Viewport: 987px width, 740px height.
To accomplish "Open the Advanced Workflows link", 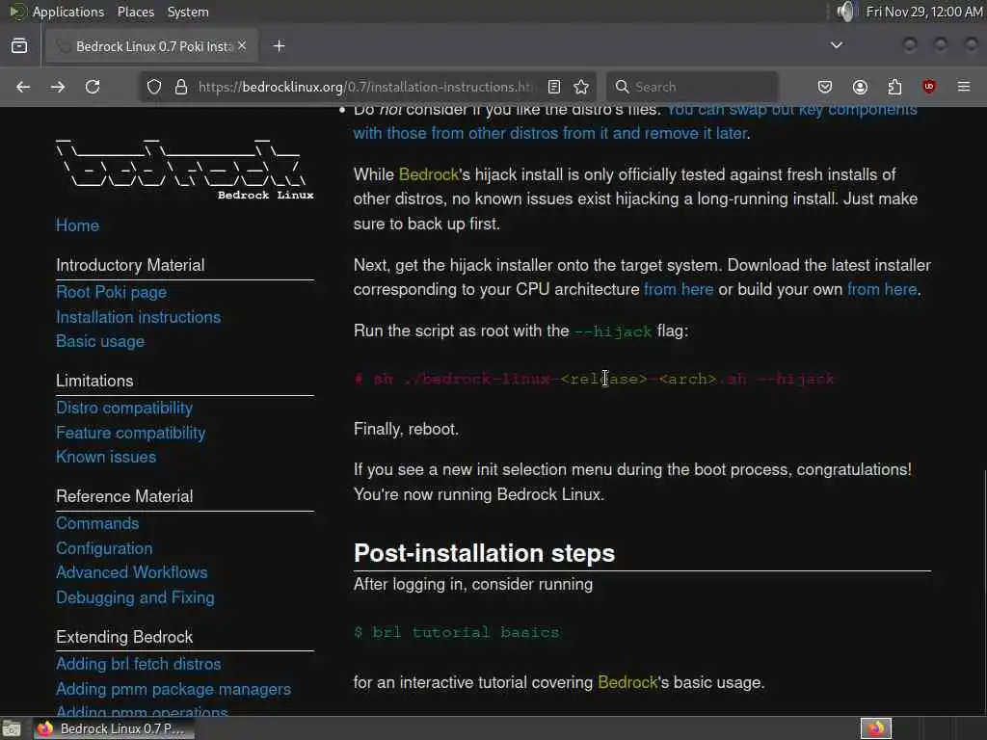I will click(131, 572).
